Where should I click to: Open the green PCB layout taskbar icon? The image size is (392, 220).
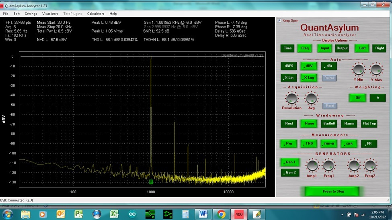click(150, 214)
